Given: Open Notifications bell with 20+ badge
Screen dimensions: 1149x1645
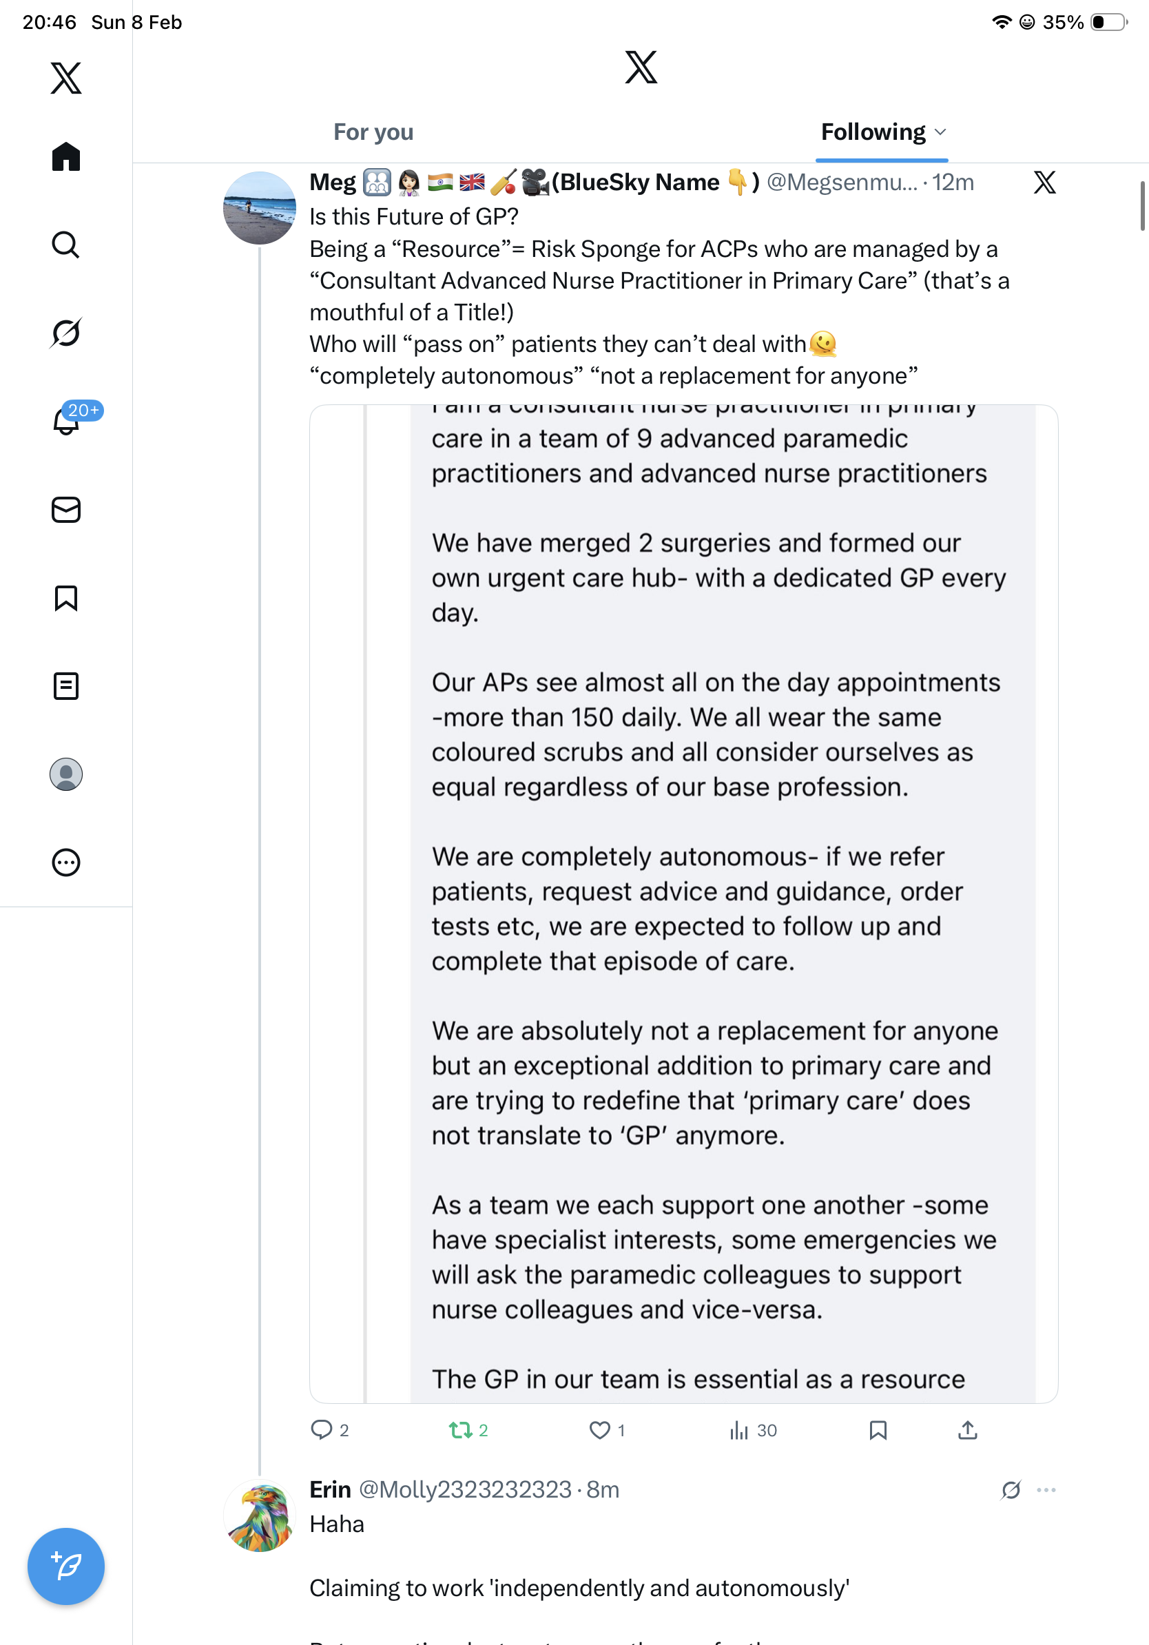Looking at the screenshot, I should (66, 422).
